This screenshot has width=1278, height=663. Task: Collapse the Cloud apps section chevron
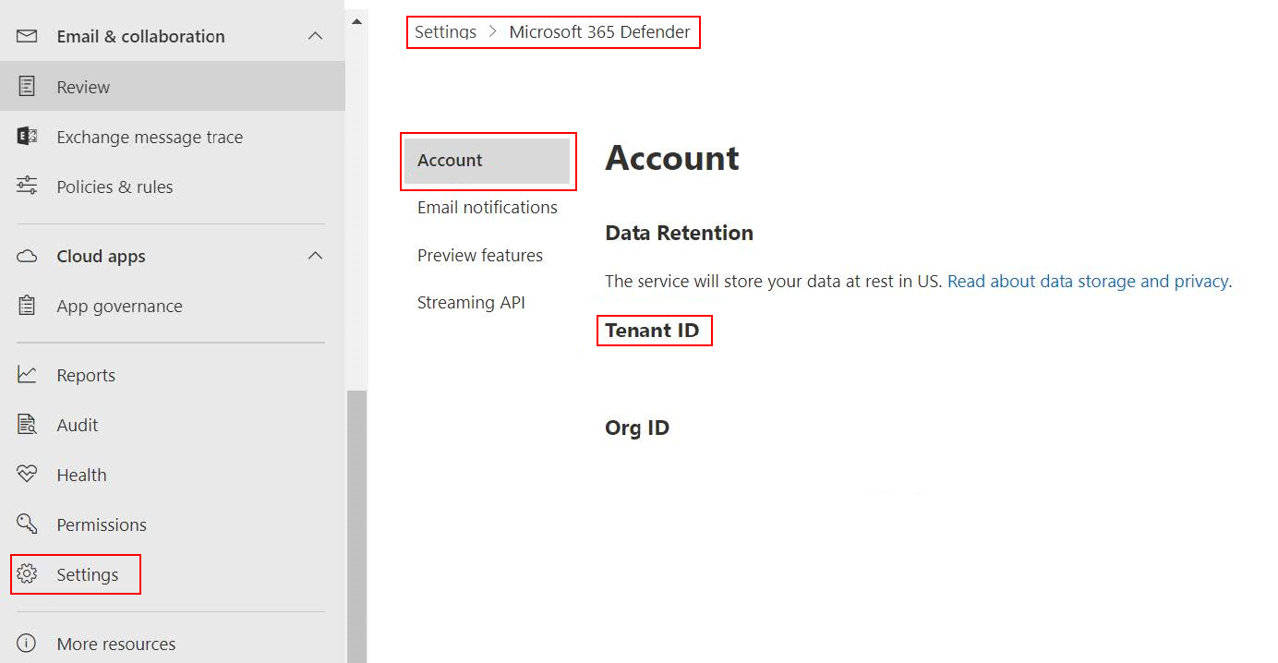point(315,256)
